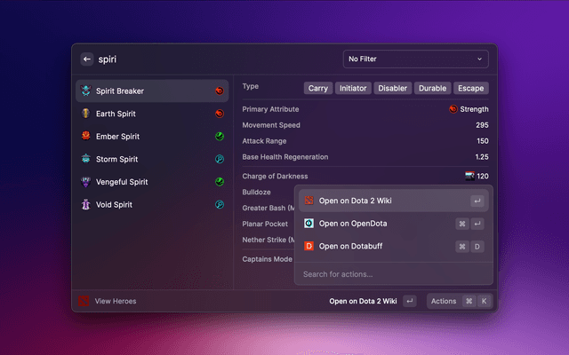Click the Strength attribute icon
Image resolution: width=569 pixels, height=355 pixels.
pyautogui.click(x=453, y=109)
